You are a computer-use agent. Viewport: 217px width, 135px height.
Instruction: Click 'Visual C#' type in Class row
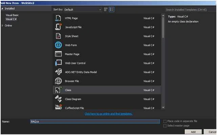149,90
